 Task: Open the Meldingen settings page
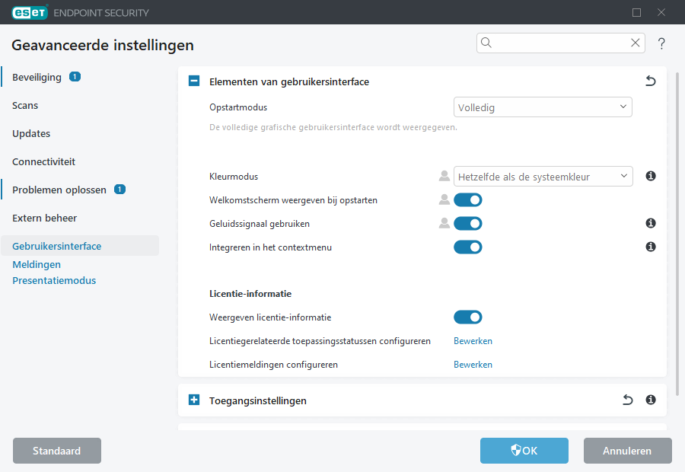[x=37, y=264]
